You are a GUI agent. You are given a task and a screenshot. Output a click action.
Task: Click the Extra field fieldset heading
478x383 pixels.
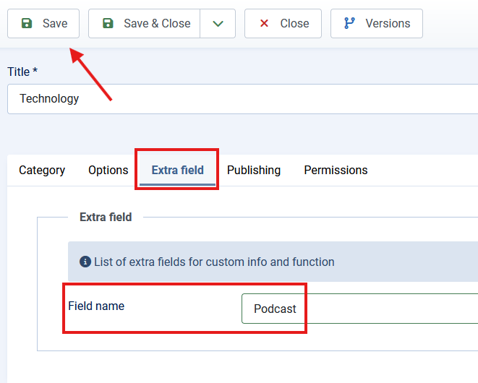[x=106, y=217]
